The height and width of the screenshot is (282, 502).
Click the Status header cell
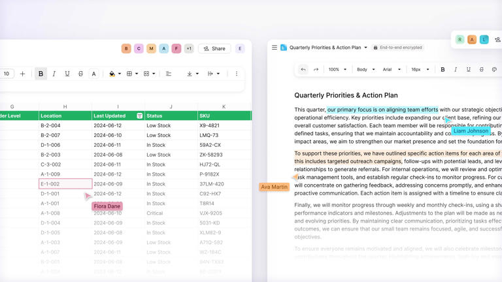pyautogui.click(x=171, y=116)
